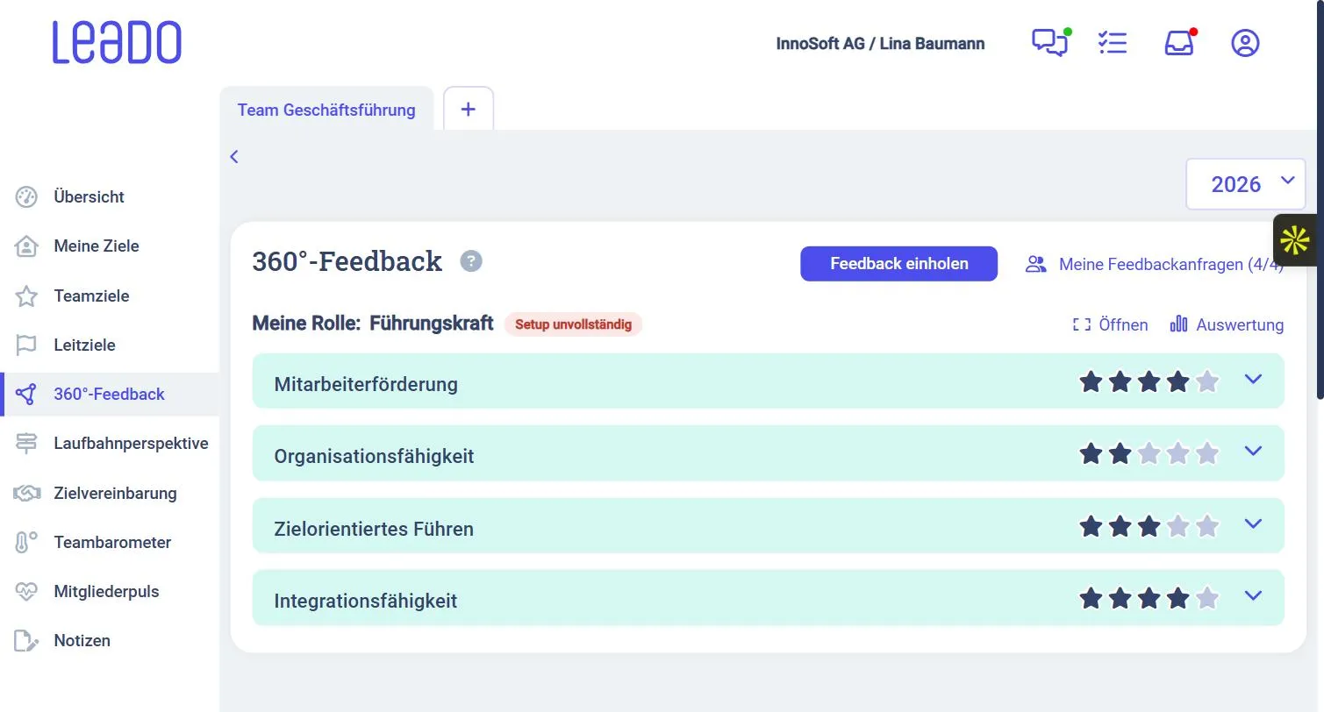1324x712 pixels.
Task: Open Laufbahnperspektive in sidebar
Action: [110, 444]
